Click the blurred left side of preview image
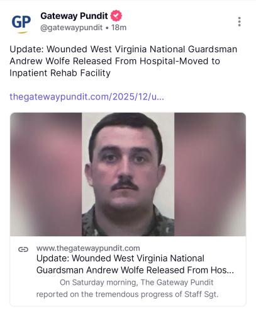 pyautogui.click(x=46, y=175)
